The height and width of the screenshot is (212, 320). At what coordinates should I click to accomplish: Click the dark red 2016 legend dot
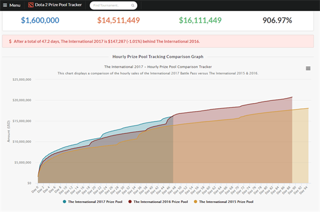(130, 202)
